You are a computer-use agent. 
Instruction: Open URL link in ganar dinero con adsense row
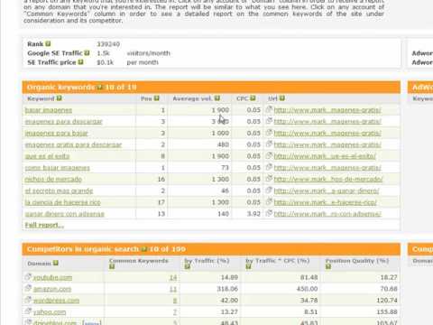click(327, 214)
